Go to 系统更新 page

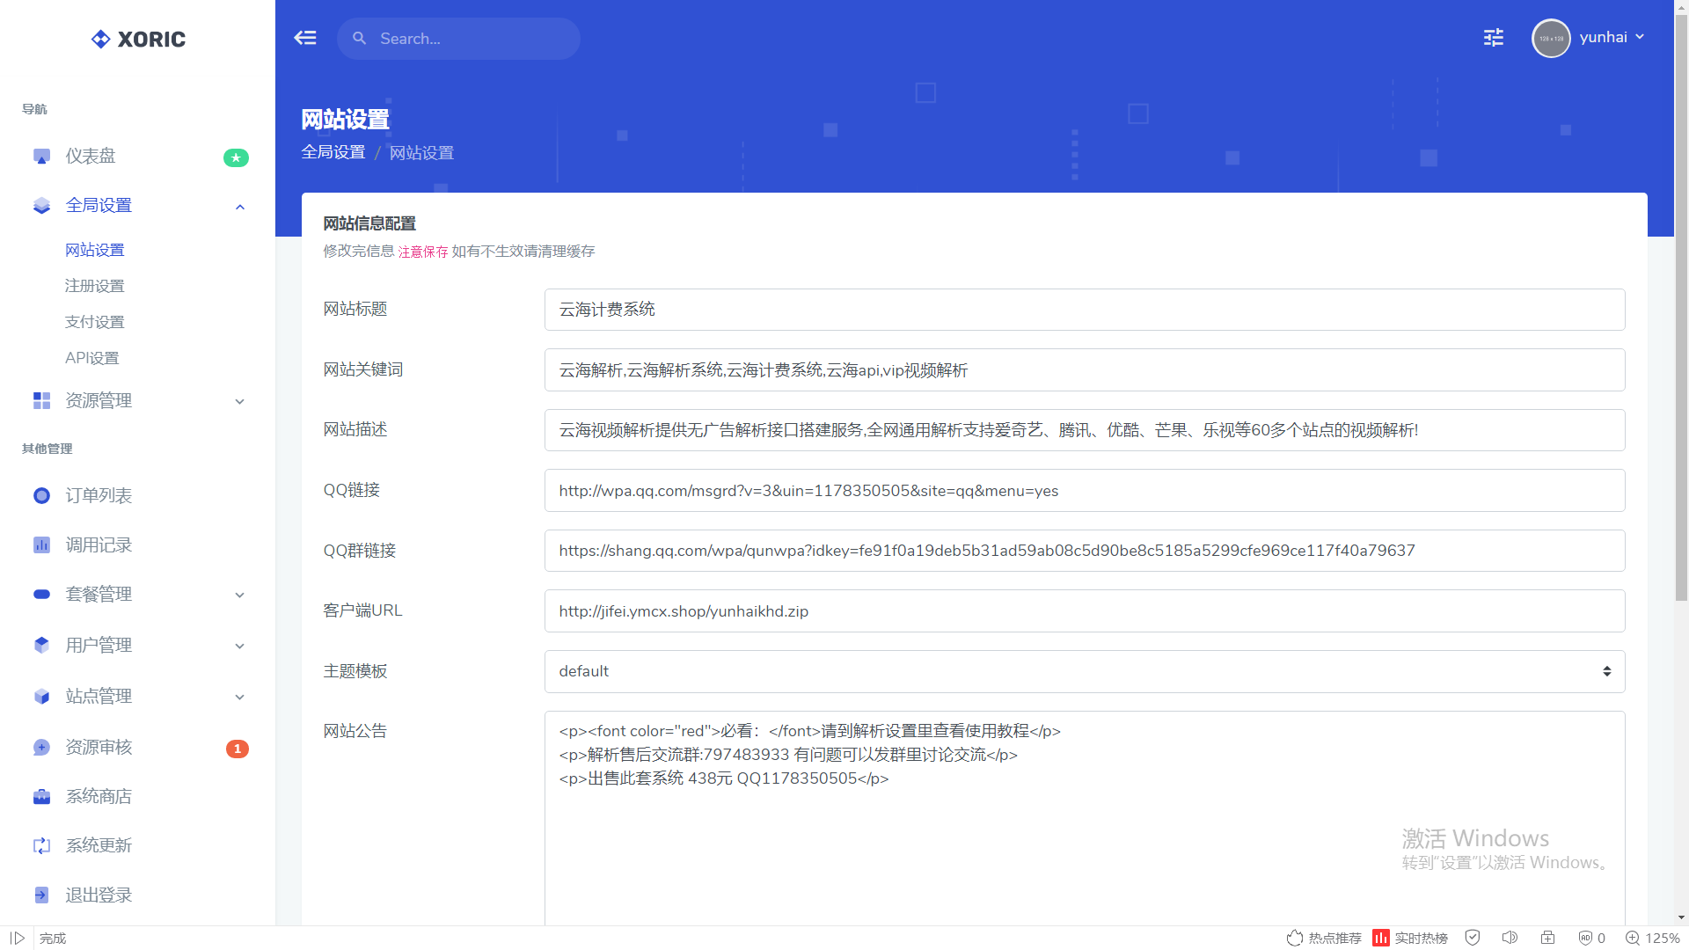(99, 846)
